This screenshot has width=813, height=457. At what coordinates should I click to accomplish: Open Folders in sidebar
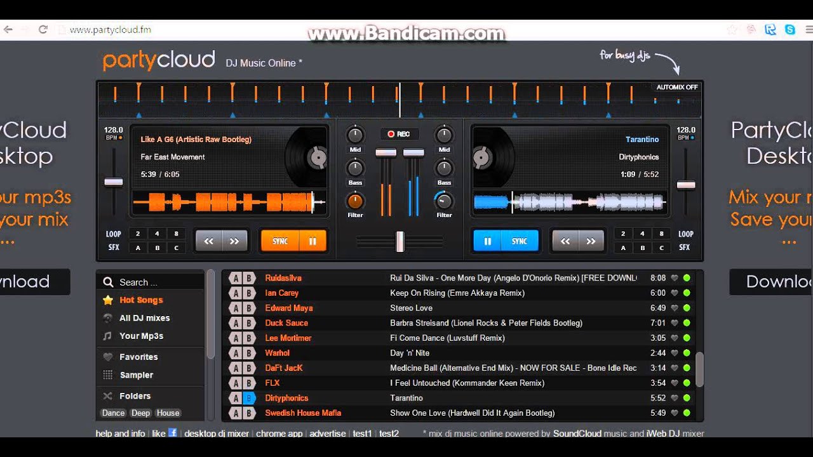click(135, 396)
